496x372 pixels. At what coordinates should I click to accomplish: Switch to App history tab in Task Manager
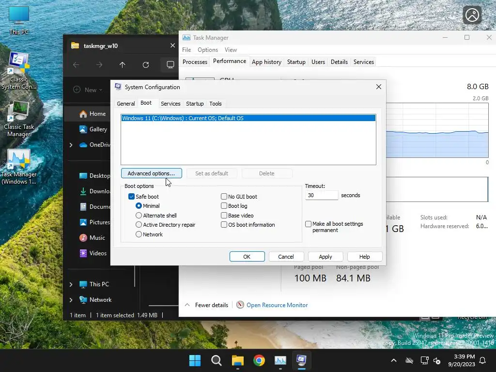(x=267, y=62)
